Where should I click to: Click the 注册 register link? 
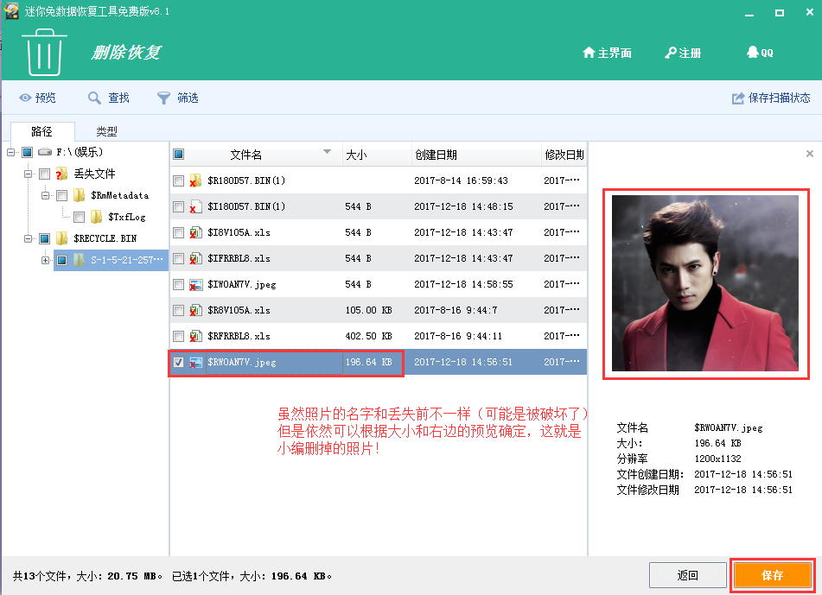click(683, 53)
